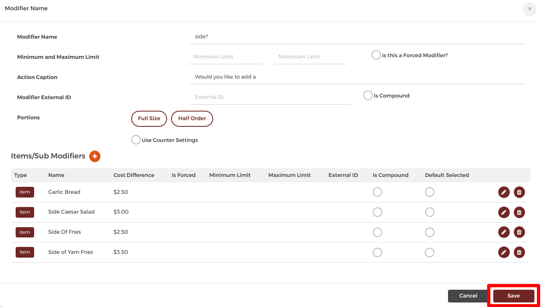Edit the Side Of Fries item

click(x=504, y=232)
